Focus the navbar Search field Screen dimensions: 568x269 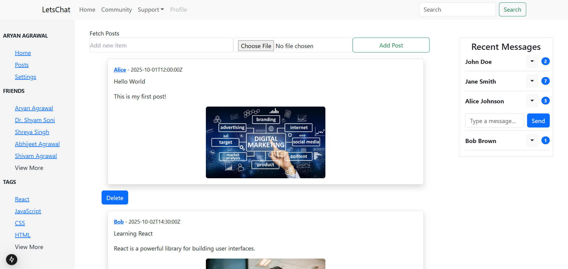(x=457, y=10)
